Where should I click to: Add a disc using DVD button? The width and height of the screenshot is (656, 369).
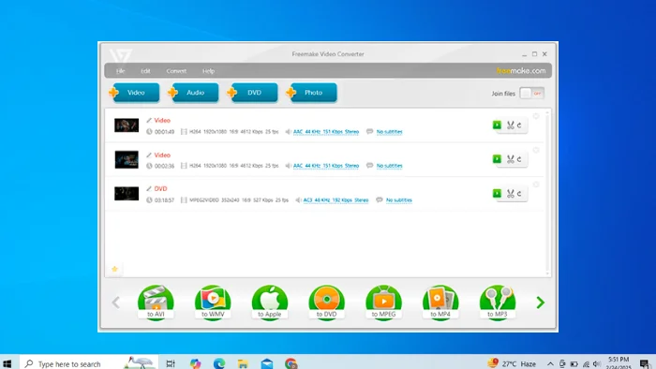254,93
